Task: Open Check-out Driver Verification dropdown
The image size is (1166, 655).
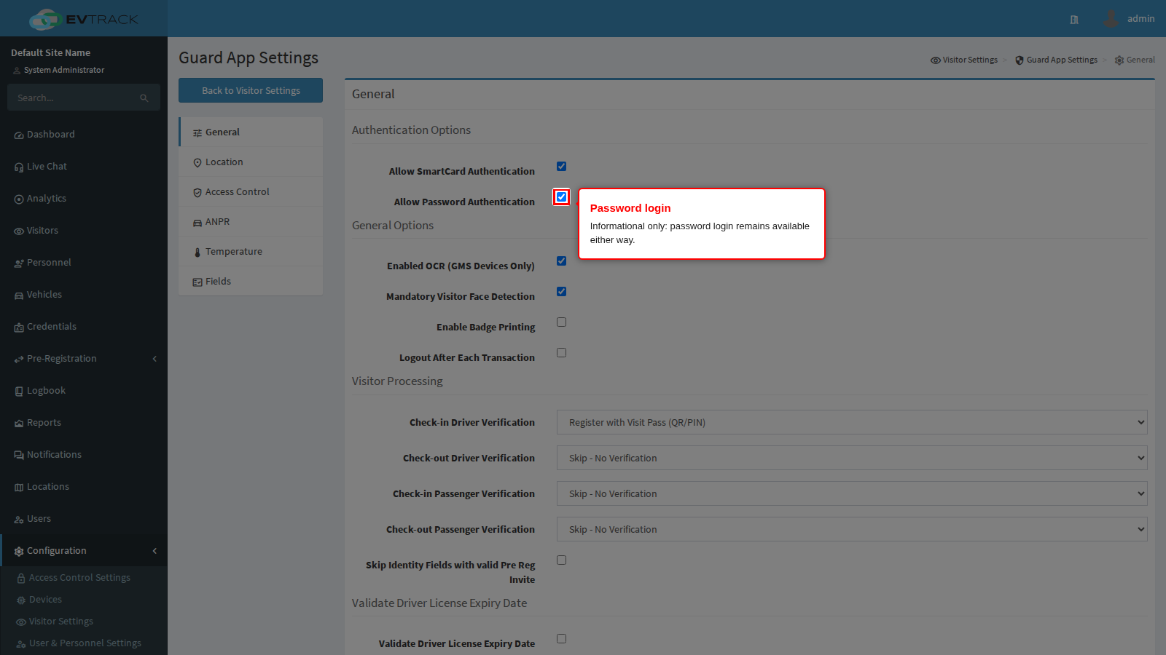Action: 852,458
